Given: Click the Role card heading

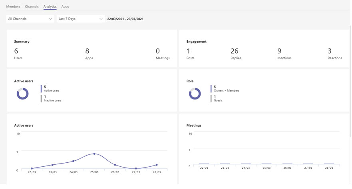Looking at the screenshot, I should point(190,81).
